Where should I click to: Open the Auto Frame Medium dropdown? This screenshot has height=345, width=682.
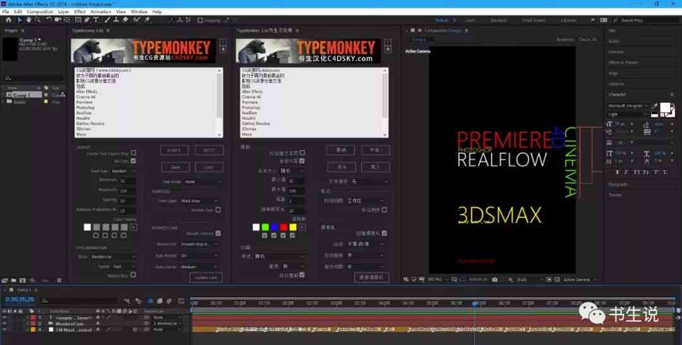click(x=200, y=267)
